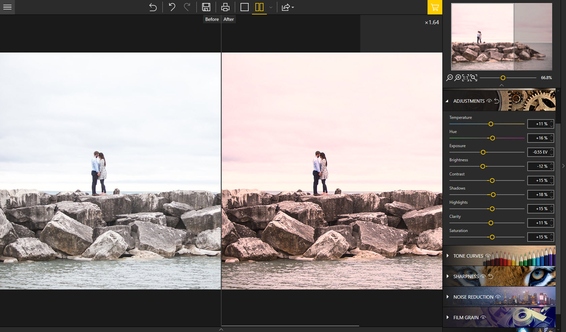This screenshot has width=566, height=332.
Task: Expand the Film Grain section
Action: point(448,318)
